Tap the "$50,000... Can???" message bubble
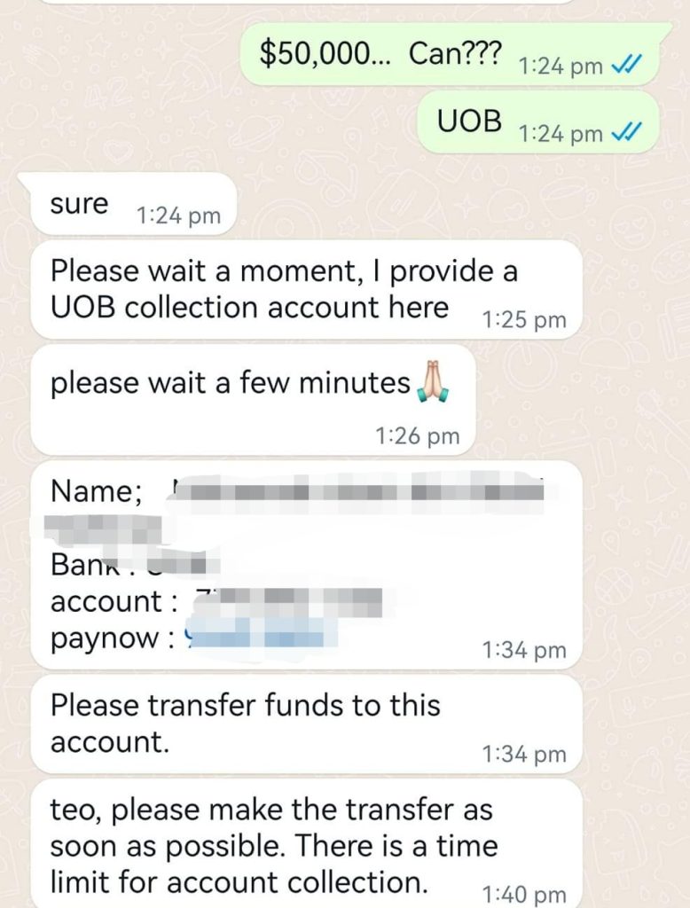The width and height of the screenshot is (690, 908). (x=455, y=54)
